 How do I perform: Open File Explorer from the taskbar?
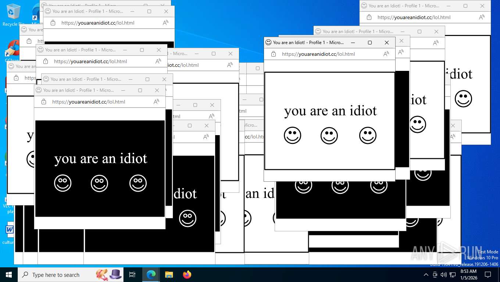169,275
